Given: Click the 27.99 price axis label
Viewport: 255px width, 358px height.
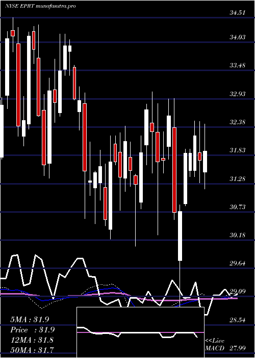Looking at the screenshot, I should coord(237,348).
